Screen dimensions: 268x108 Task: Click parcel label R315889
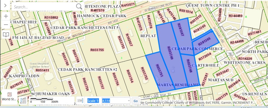pyautogui.click(x=47, y=29)
